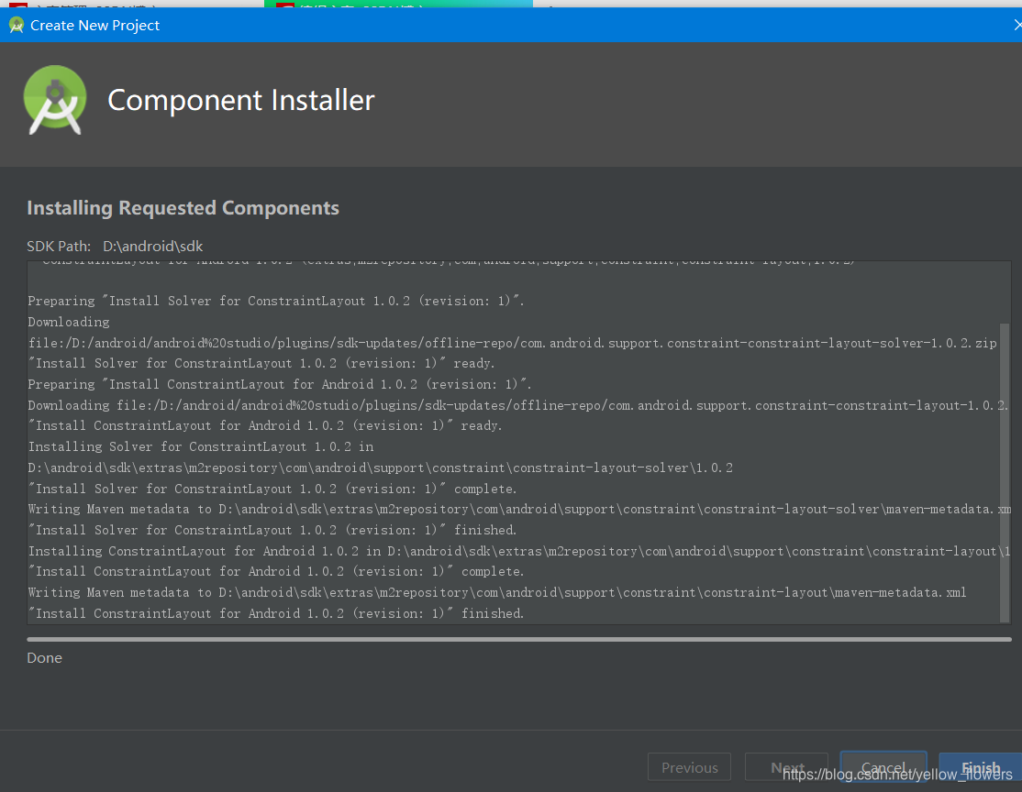Click log line Install Solver for ConstraintLayout finished
The image size is (1022, 792).
272,530
